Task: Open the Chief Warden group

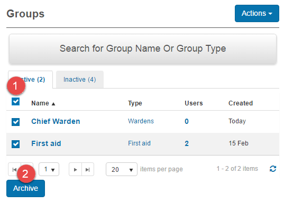Action: 56,121
